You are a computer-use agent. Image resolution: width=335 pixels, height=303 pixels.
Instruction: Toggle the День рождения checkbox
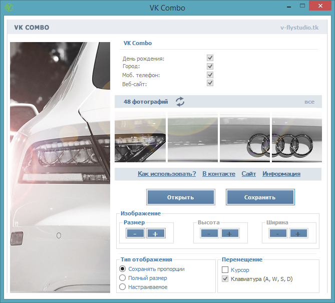(210, 58)
